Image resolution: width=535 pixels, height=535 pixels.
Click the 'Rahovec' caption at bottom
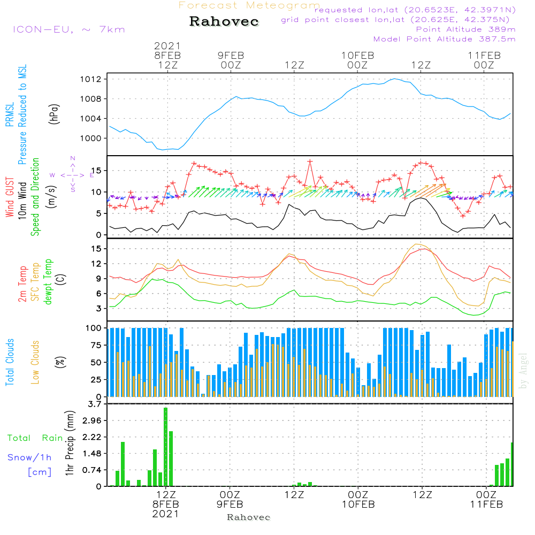click(249, 517)
